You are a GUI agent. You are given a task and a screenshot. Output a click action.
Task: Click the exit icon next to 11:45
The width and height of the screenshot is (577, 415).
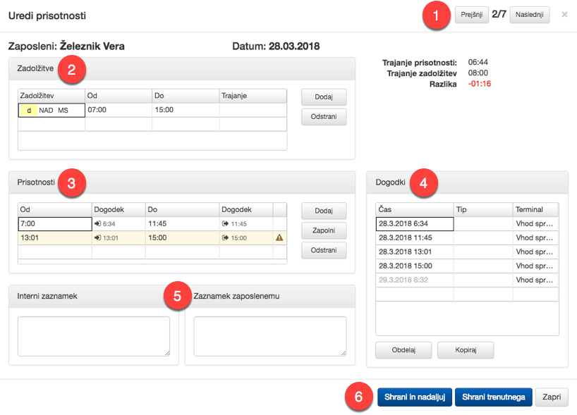pyautogui.click(x=226, y=224)
